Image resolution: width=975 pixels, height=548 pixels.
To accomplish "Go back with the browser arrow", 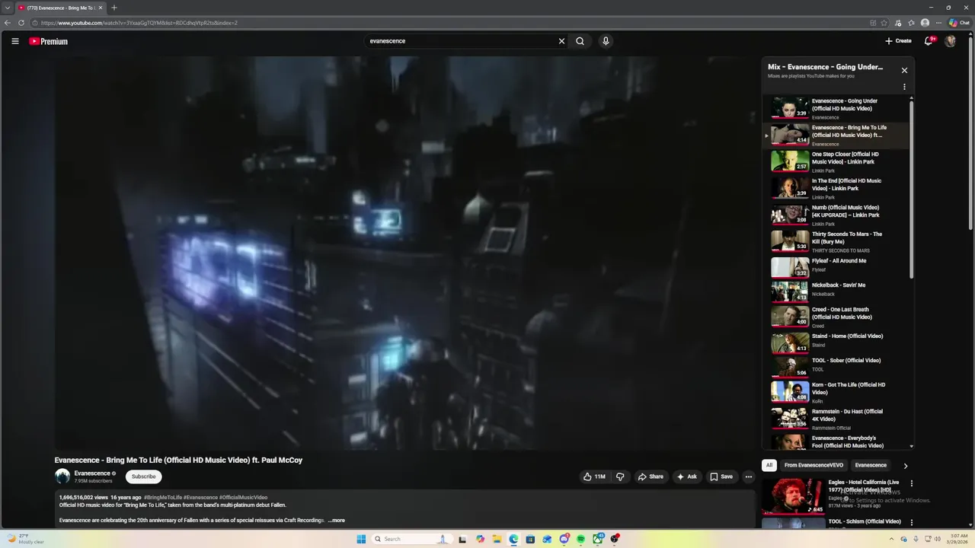I will click(8, 23).
